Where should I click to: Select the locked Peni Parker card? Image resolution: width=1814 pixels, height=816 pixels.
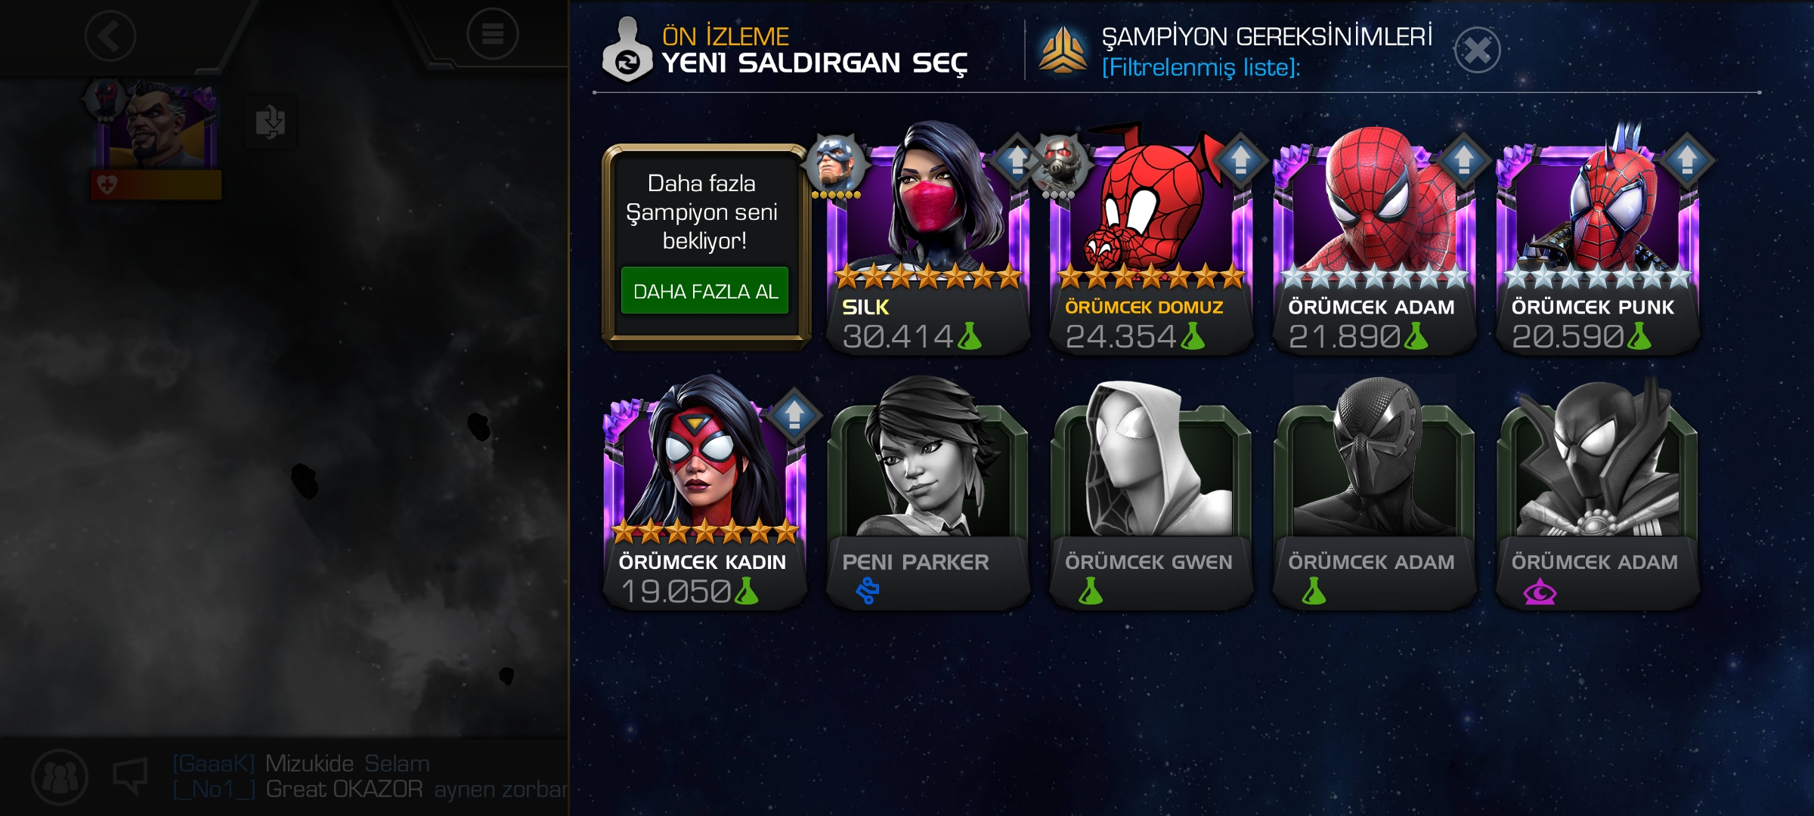[x=927, y=495]
